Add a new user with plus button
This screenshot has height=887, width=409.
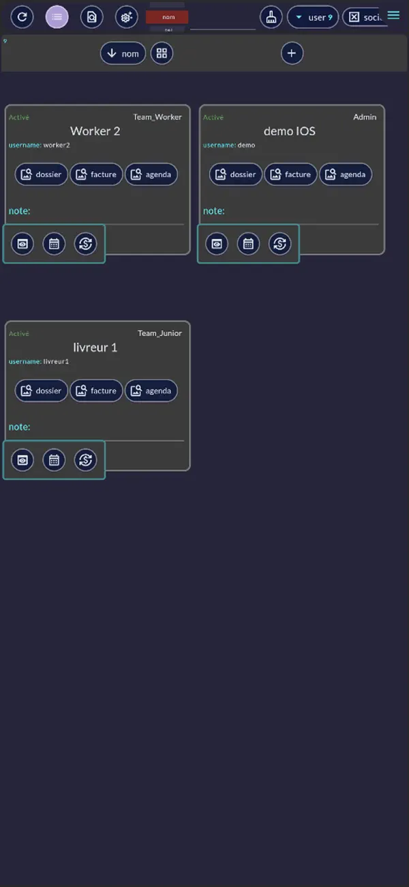pos(292,53)
